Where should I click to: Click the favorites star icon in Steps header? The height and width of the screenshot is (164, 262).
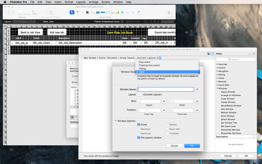click(x=249, y=53)
